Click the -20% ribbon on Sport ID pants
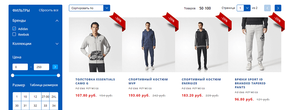This screenshot has height=110, width=294. 277,21
